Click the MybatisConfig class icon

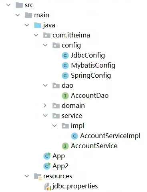65,66
